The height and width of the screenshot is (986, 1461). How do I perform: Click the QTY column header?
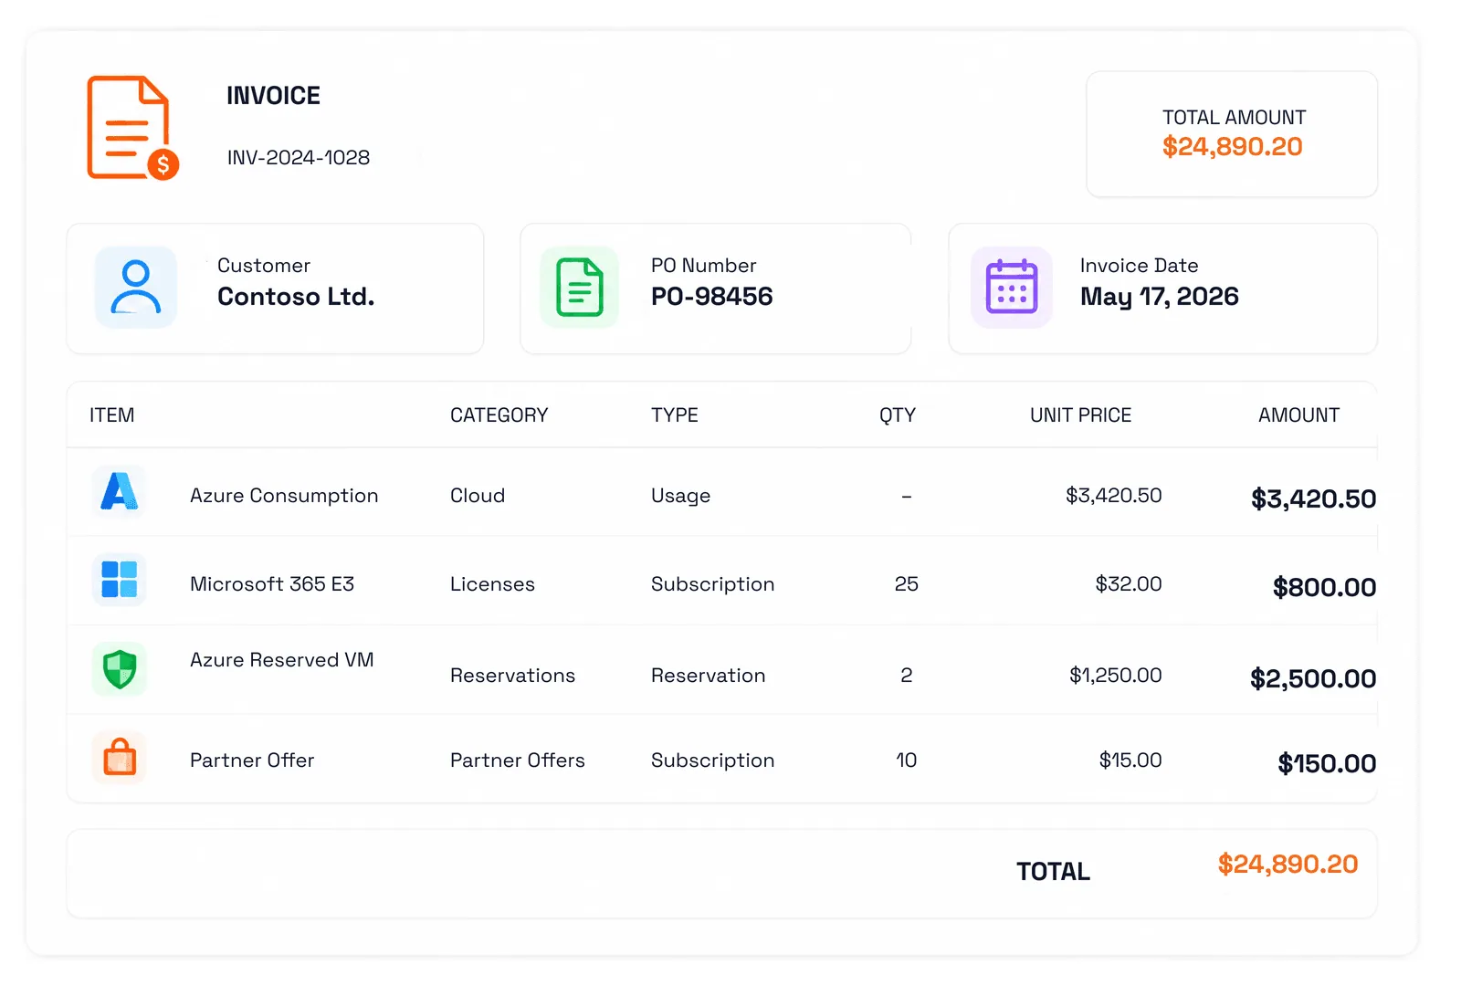click(x=897, y=415)
